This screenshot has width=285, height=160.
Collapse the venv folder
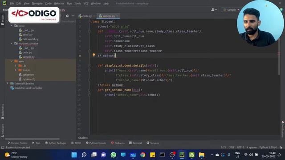[12, 61]
